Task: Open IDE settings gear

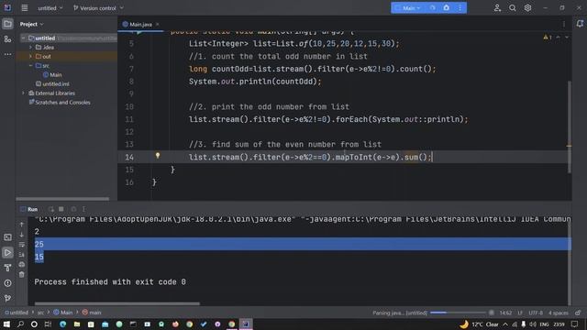Action: tap(527, 8)
